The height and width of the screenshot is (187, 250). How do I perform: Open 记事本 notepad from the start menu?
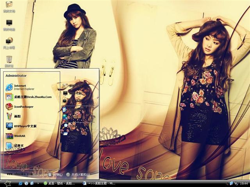click(15, 146)
